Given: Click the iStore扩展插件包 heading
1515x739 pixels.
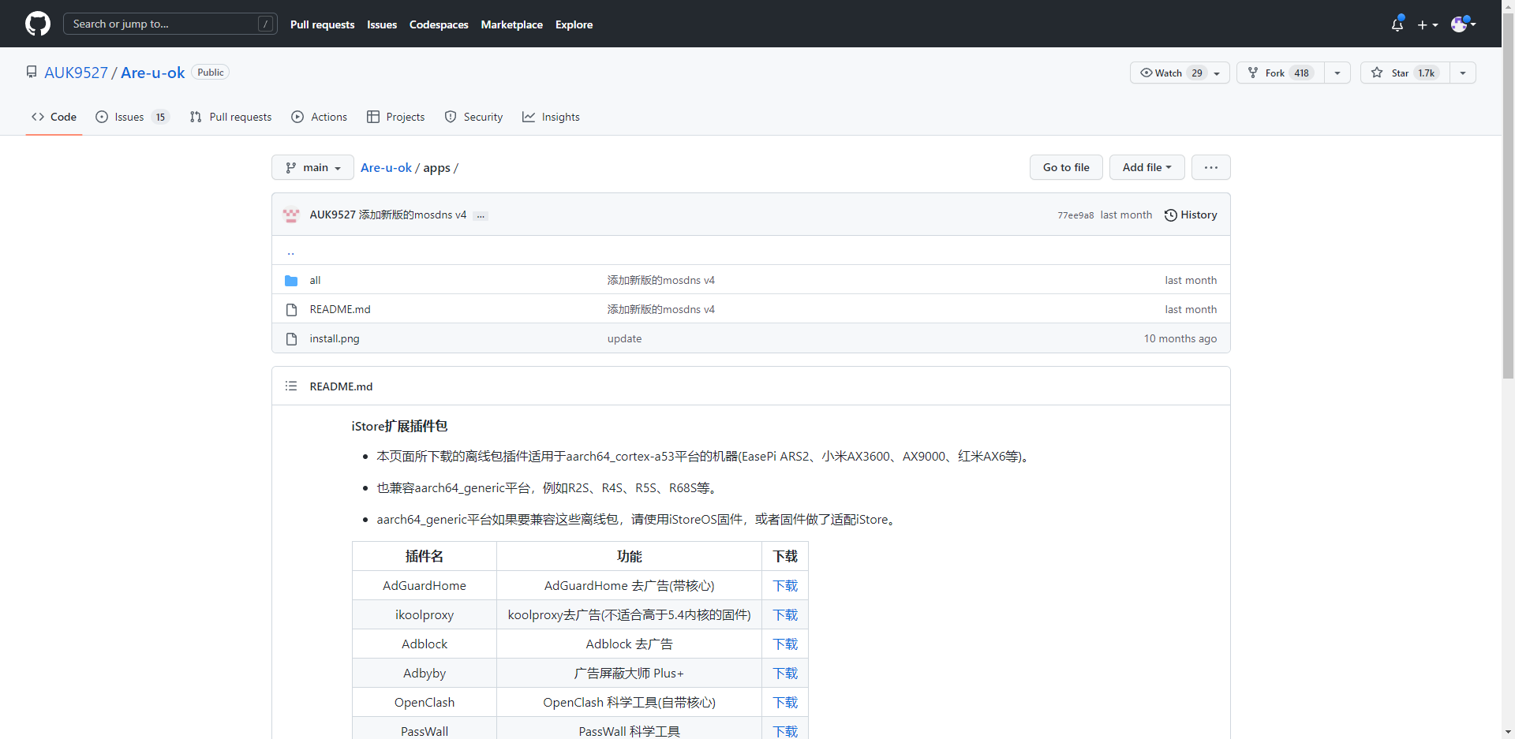Looking at the screenshot, I should click(399, 426).
